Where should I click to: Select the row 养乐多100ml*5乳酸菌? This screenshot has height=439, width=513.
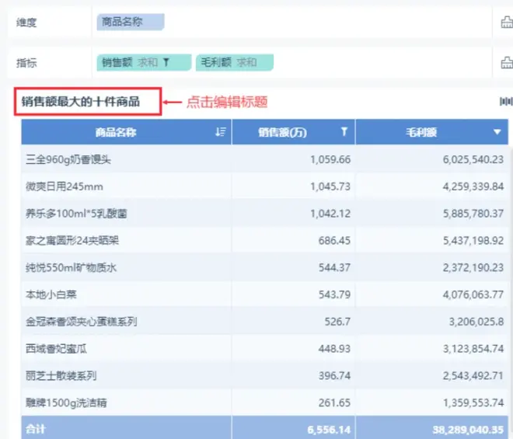point(265,214)
